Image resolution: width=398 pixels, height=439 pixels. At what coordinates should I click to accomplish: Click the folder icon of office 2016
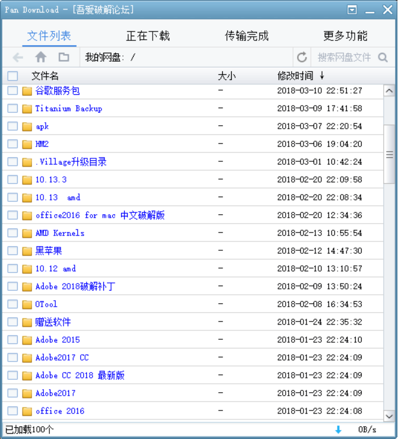[27, 411]
